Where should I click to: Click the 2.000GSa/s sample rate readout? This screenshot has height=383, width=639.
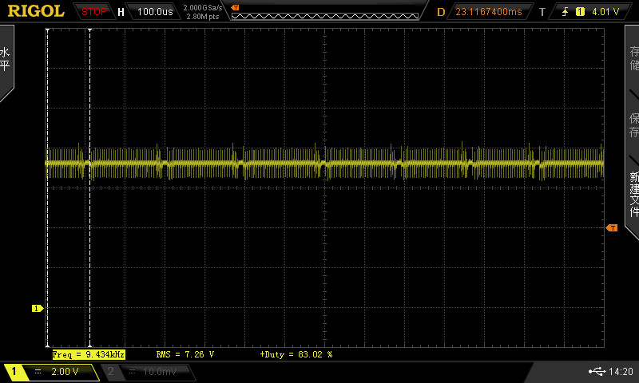tap(203, 8)
